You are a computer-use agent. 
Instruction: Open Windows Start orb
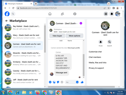point(3,93)
